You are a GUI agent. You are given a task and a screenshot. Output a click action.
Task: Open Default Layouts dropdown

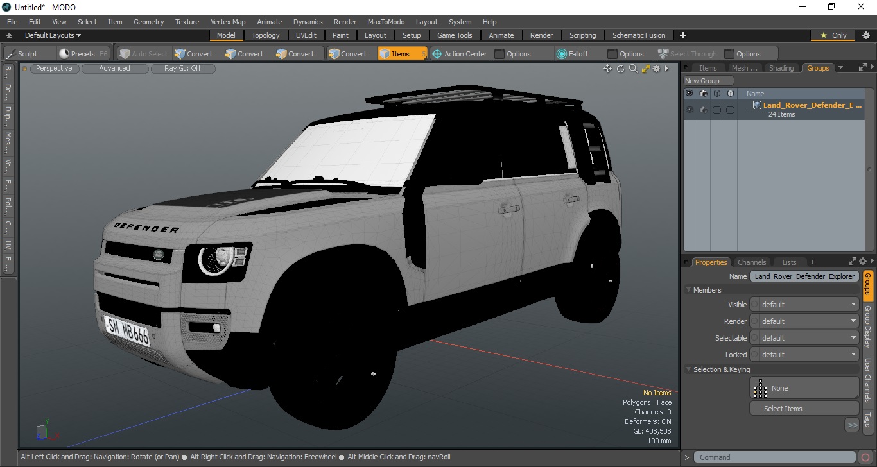pyautogui.click(x=53, y=35)
